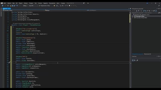Viewport: 161px width, 90px height.
Task: Collapse the using directives block
Action: 12,12
